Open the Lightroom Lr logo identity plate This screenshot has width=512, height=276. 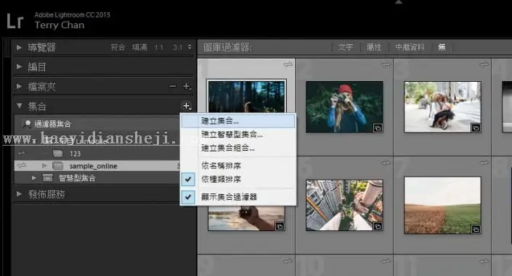click(x=15, y=21)
